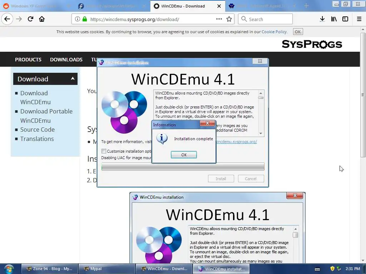Click the wincdemu.sysprogs.org link in installer

[237, 142]
